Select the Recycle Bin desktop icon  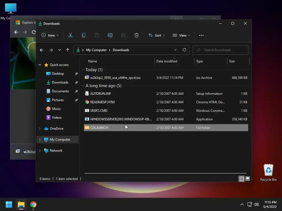268,173
